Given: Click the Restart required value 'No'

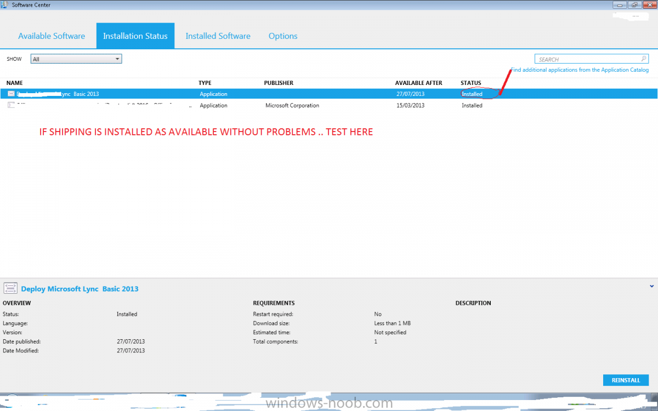Looking at the screenshot, I should (x=378, y=314).
